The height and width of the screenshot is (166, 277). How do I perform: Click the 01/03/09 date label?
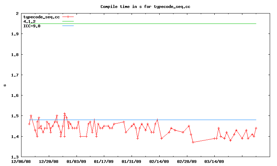[x=76, y=161]
